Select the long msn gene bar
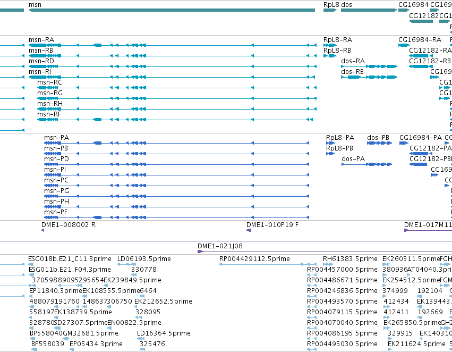The image size is (452, 352). [172, 11]
